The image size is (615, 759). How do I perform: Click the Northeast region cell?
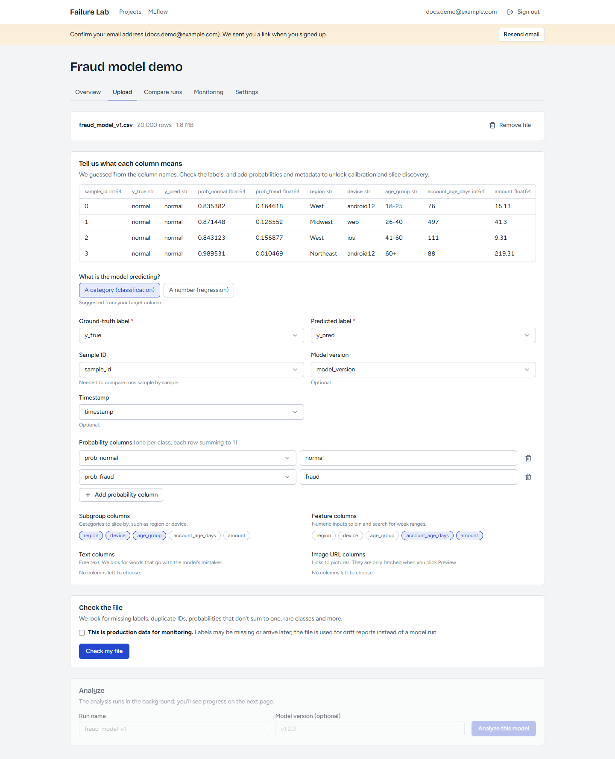click(x=323, y=254)
